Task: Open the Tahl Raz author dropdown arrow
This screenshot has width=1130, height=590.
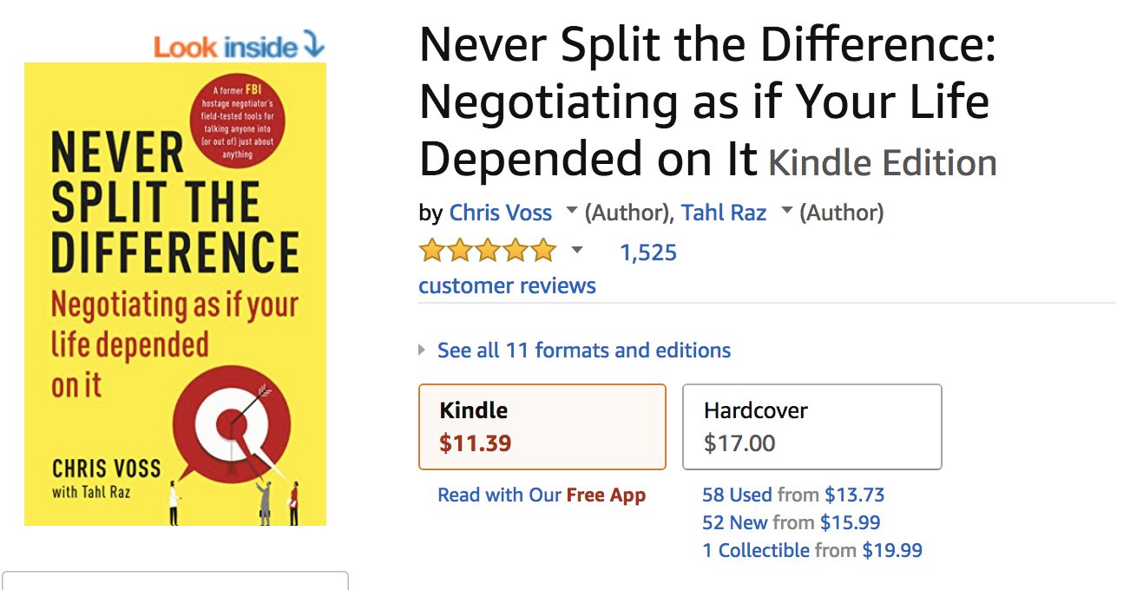Action: (x=786, y=212)
